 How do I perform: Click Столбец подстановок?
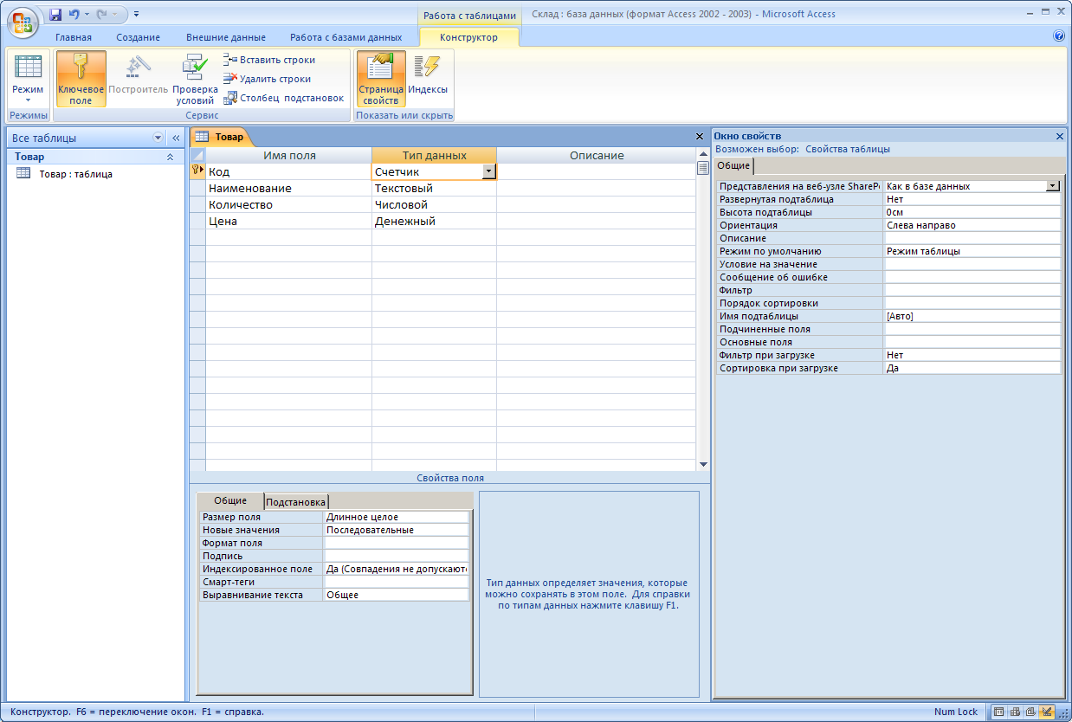coord(284,98)
